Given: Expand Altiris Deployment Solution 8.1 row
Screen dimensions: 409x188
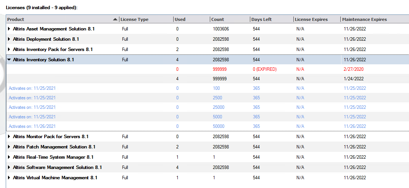Looking at the screenshot, I should [x=9, y=39].
